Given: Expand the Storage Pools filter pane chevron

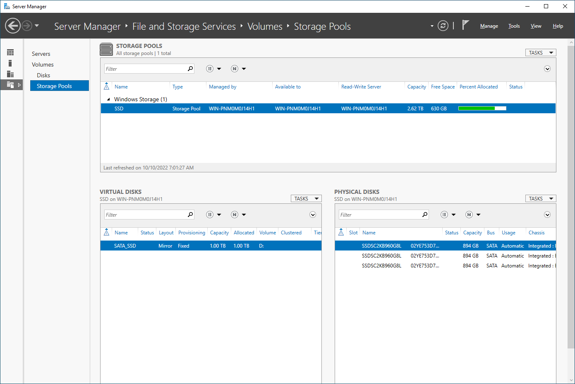Looking at the screenshot, I should click(x=547, y=69).
